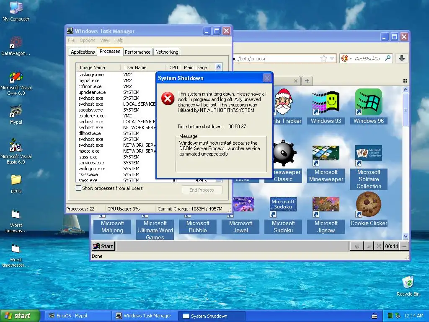
Task: Select the mypal.exe process row
Action: 116,80
